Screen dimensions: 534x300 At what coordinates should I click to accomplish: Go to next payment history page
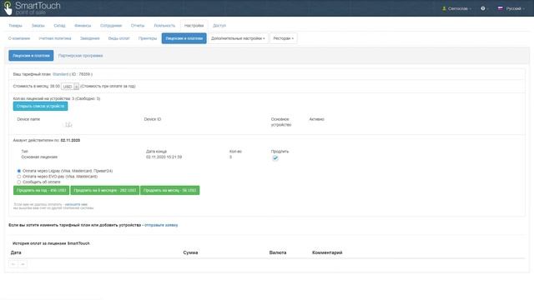pos(23,264)
